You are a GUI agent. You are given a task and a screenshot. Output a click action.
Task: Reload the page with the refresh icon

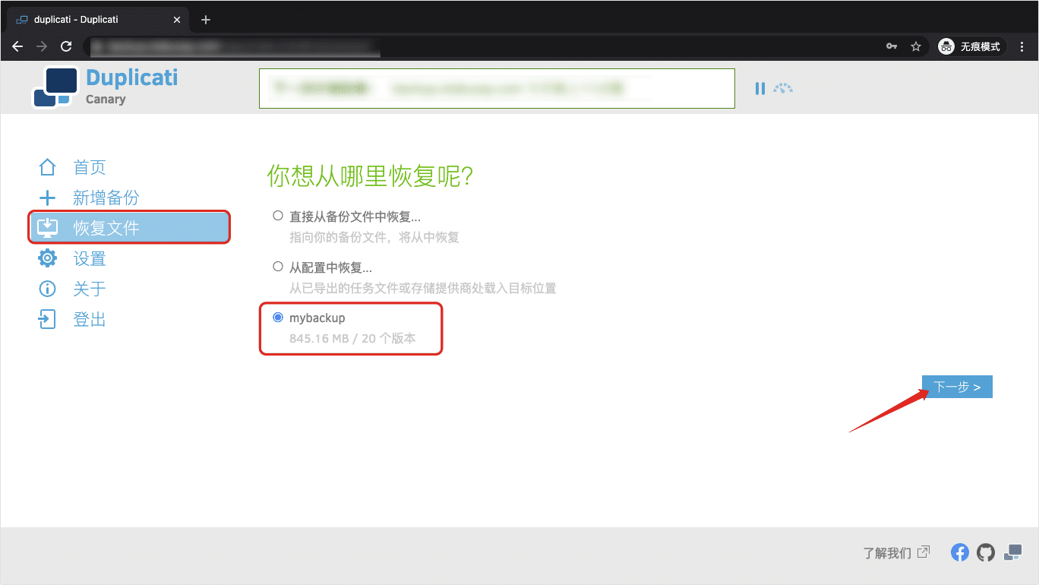click(66, 46)
